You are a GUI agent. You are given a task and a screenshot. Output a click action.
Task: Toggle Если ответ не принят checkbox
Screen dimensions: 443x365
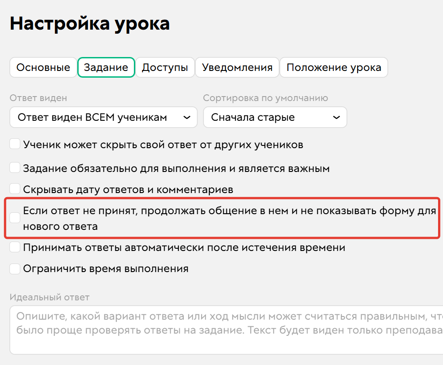pos(15,218)
